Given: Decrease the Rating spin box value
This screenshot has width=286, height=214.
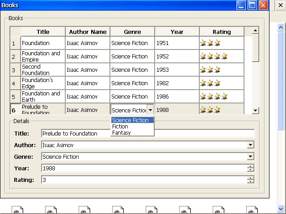Looking at the screenshot, I should coord(251,182).
